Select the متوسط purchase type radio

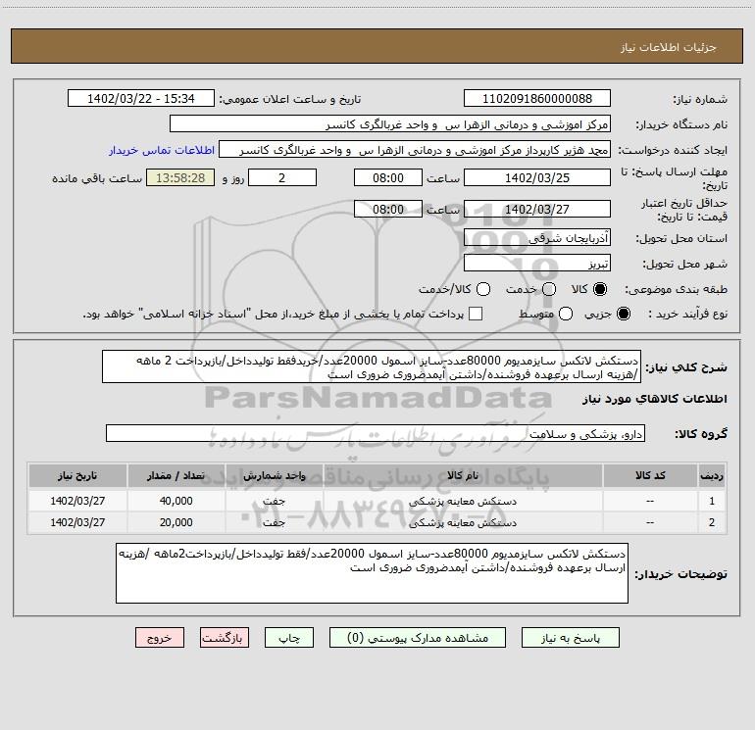[566, 314]
